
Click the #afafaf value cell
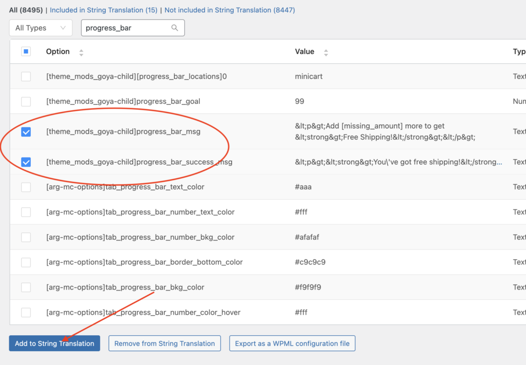click(x=307, y=237)
